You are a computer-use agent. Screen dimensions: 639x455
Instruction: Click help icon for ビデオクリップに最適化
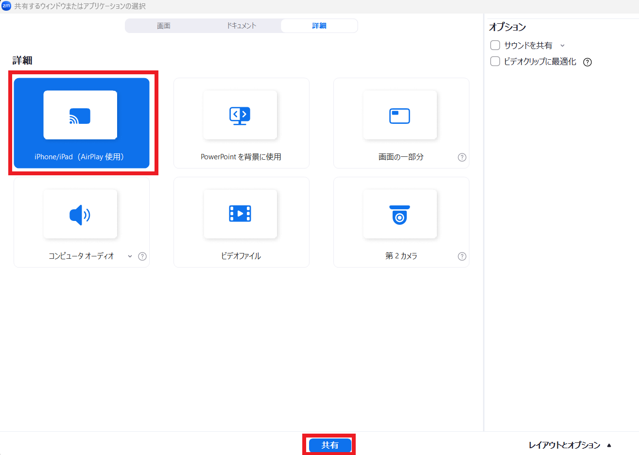click(x=587, y=62)
